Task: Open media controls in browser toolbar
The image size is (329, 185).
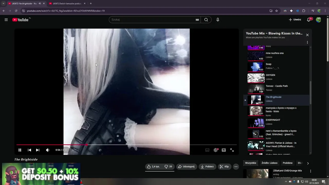Action: point(313,11)
